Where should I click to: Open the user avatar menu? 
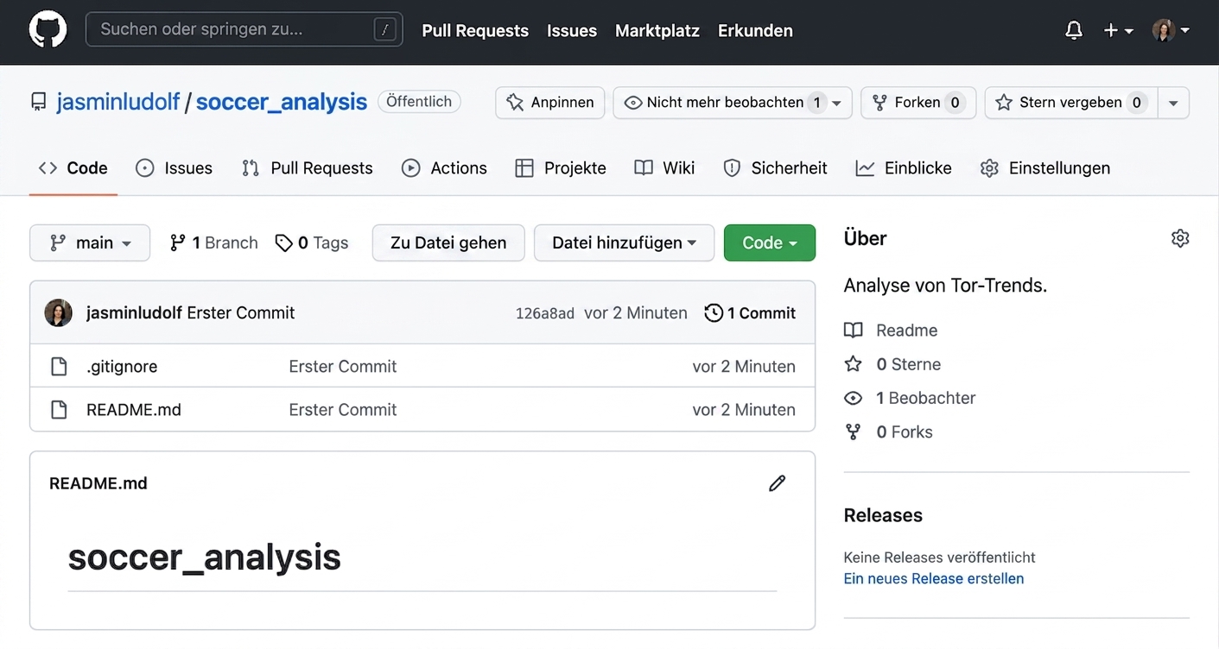pos(1171,30)
